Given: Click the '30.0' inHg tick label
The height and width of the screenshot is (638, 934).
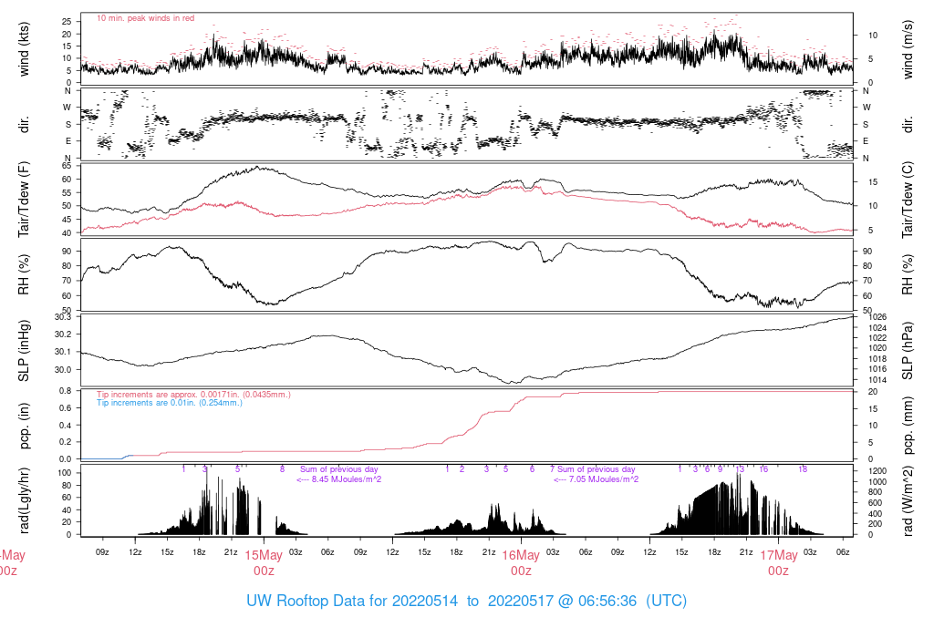Looking at the screenshot, I should (x=63, y=370).
